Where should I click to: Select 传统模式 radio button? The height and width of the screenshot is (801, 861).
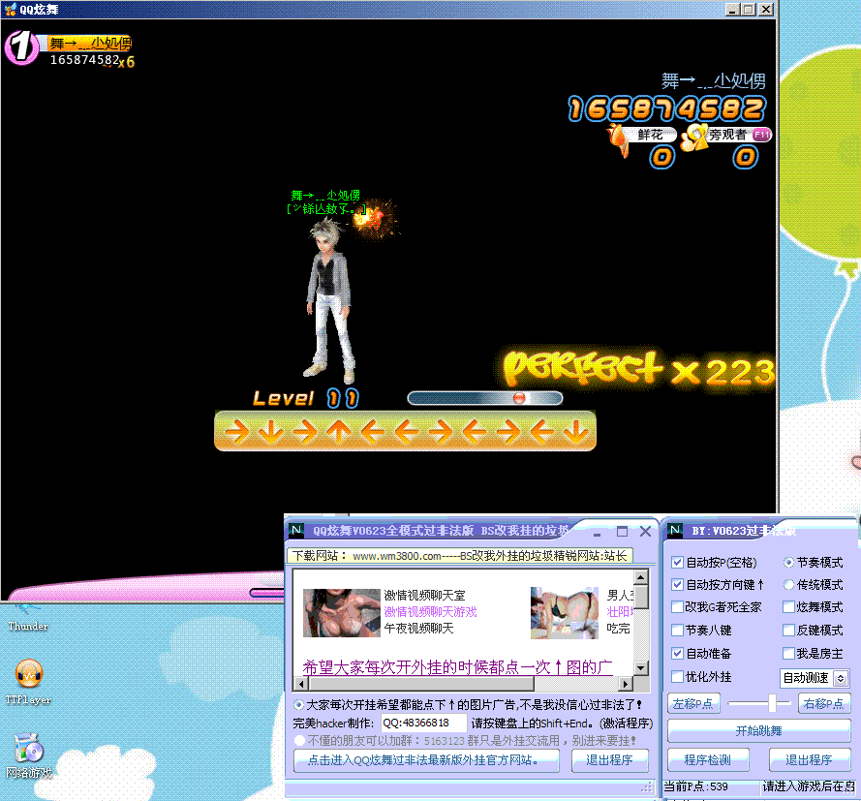(x=788, y=585)
